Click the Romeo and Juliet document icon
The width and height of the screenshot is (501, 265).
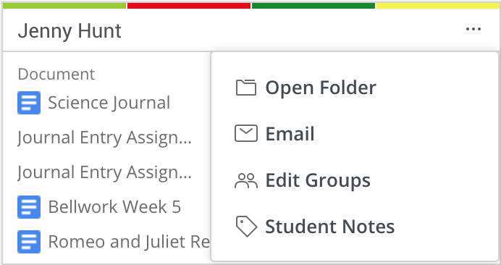click(x=29, y=241)
